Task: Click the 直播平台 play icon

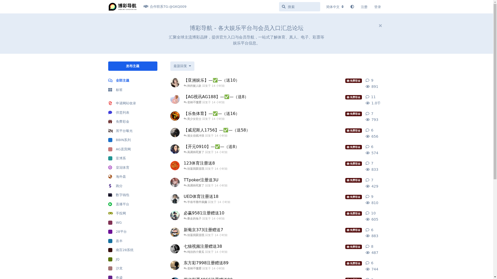Action: tap(110, 204)
